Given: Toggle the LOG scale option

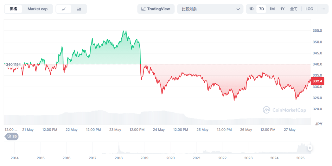Looking at the screenshot, I should [x=309, y=9].
